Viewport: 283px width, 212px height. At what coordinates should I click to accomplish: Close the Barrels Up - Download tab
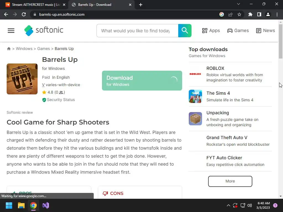click(x=130, y=5)
